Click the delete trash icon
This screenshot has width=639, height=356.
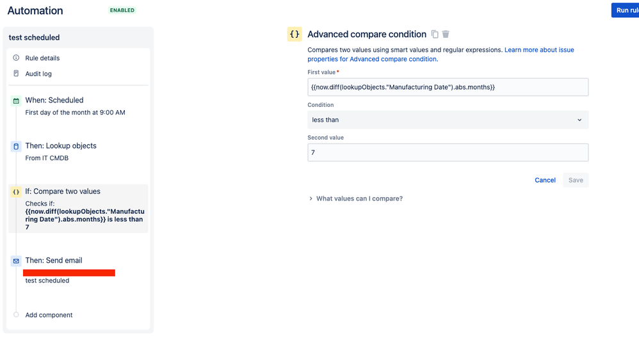click(446, 35)
